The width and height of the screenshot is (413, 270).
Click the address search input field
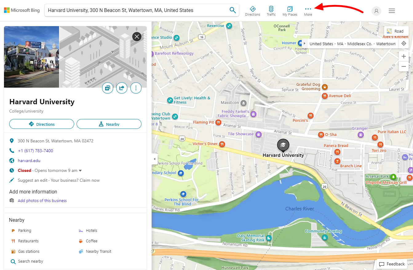137,10
